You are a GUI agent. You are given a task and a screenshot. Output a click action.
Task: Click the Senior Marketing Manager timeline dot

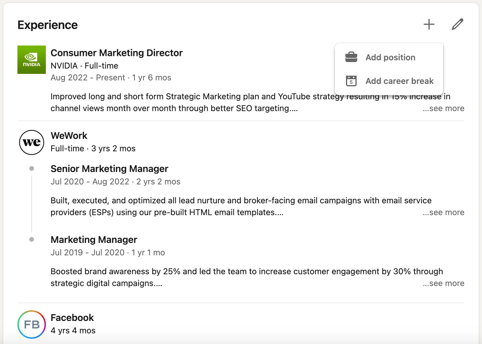[x=32, y=168]
